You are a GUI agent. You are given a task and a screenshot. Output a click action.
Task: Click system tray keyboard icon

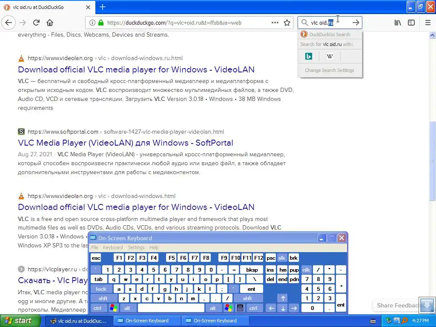(373, 321)
